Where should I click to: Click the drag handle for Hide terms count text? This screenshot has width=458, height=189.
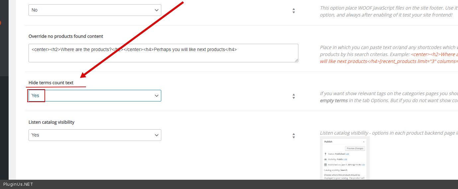pos(294,96)
